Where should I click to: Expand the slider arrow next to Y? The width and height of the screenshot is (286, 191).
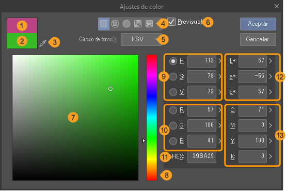[271, 141]
